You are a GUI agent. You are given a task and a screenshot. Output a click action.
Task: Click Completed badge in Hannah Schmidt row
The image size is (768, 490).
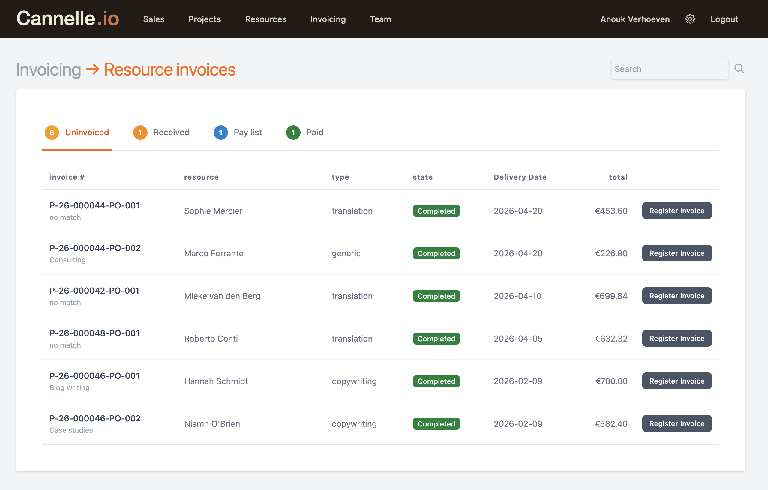(436, 381)
